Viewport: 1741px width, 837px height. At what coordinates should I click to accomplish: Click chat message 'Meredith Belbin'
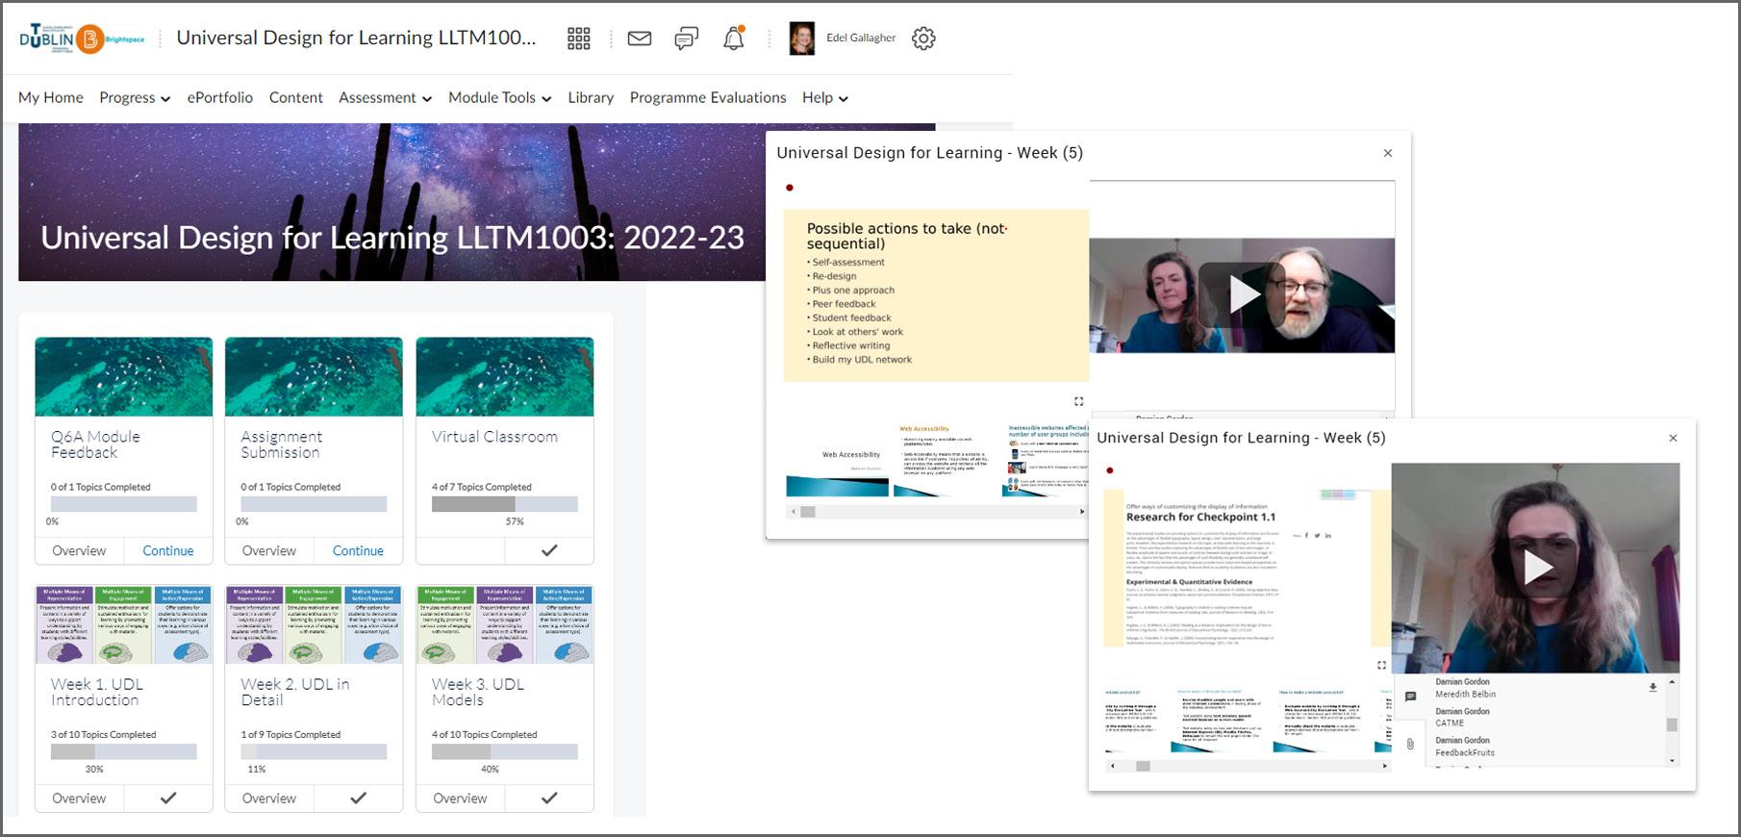[1465, 694]
